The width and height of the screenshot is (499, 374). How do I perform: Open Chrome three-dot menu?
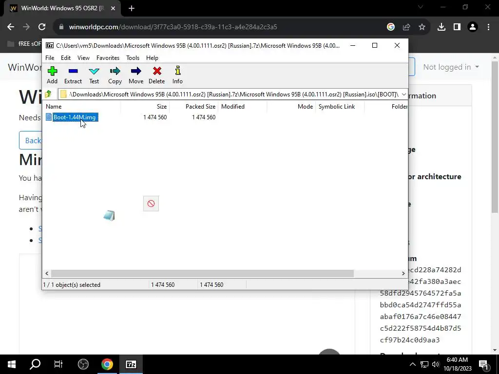coord(488,27)
